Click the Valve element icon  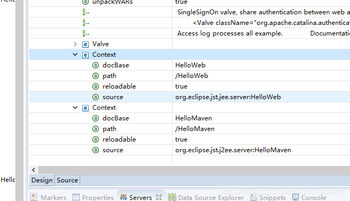[x=86, y=45]
